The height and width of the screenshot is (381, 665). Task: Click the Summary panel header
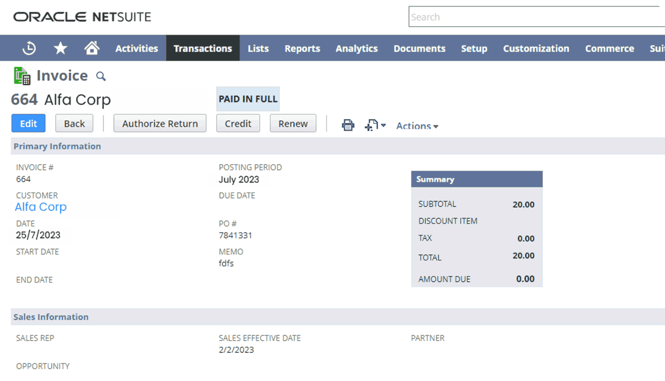pos(476,179)
